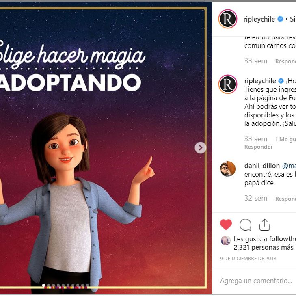Click 33 sem timestamp on ripleychile comment
The height and width of the screenshot is (296, 296).
(x=256, y=139)
